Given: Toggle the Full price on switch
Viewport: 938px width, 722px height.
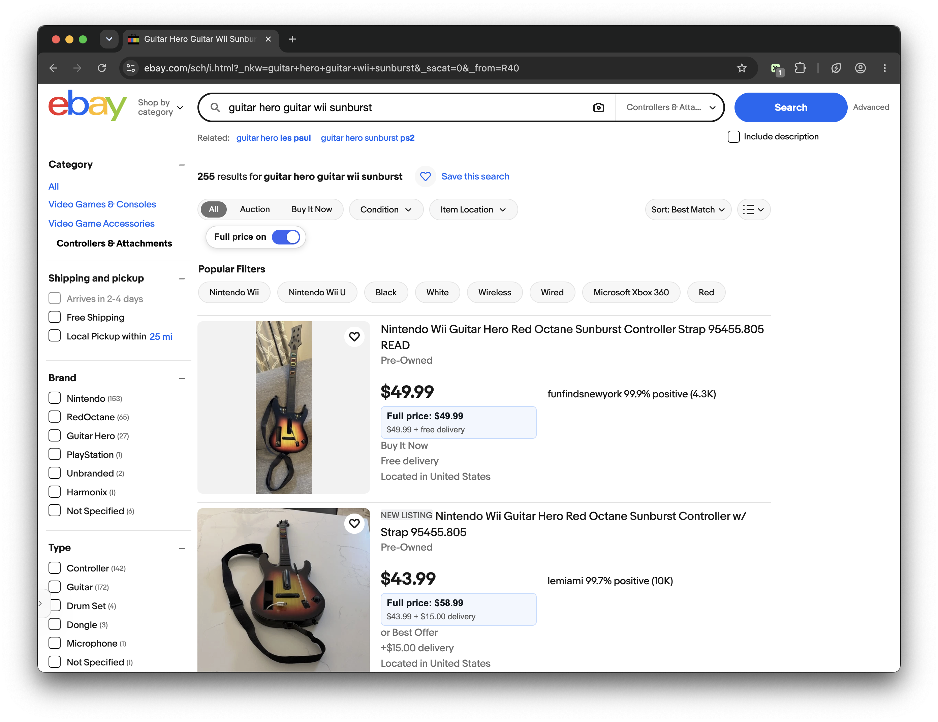Looking at the screenshot, I should pos(286,237).
